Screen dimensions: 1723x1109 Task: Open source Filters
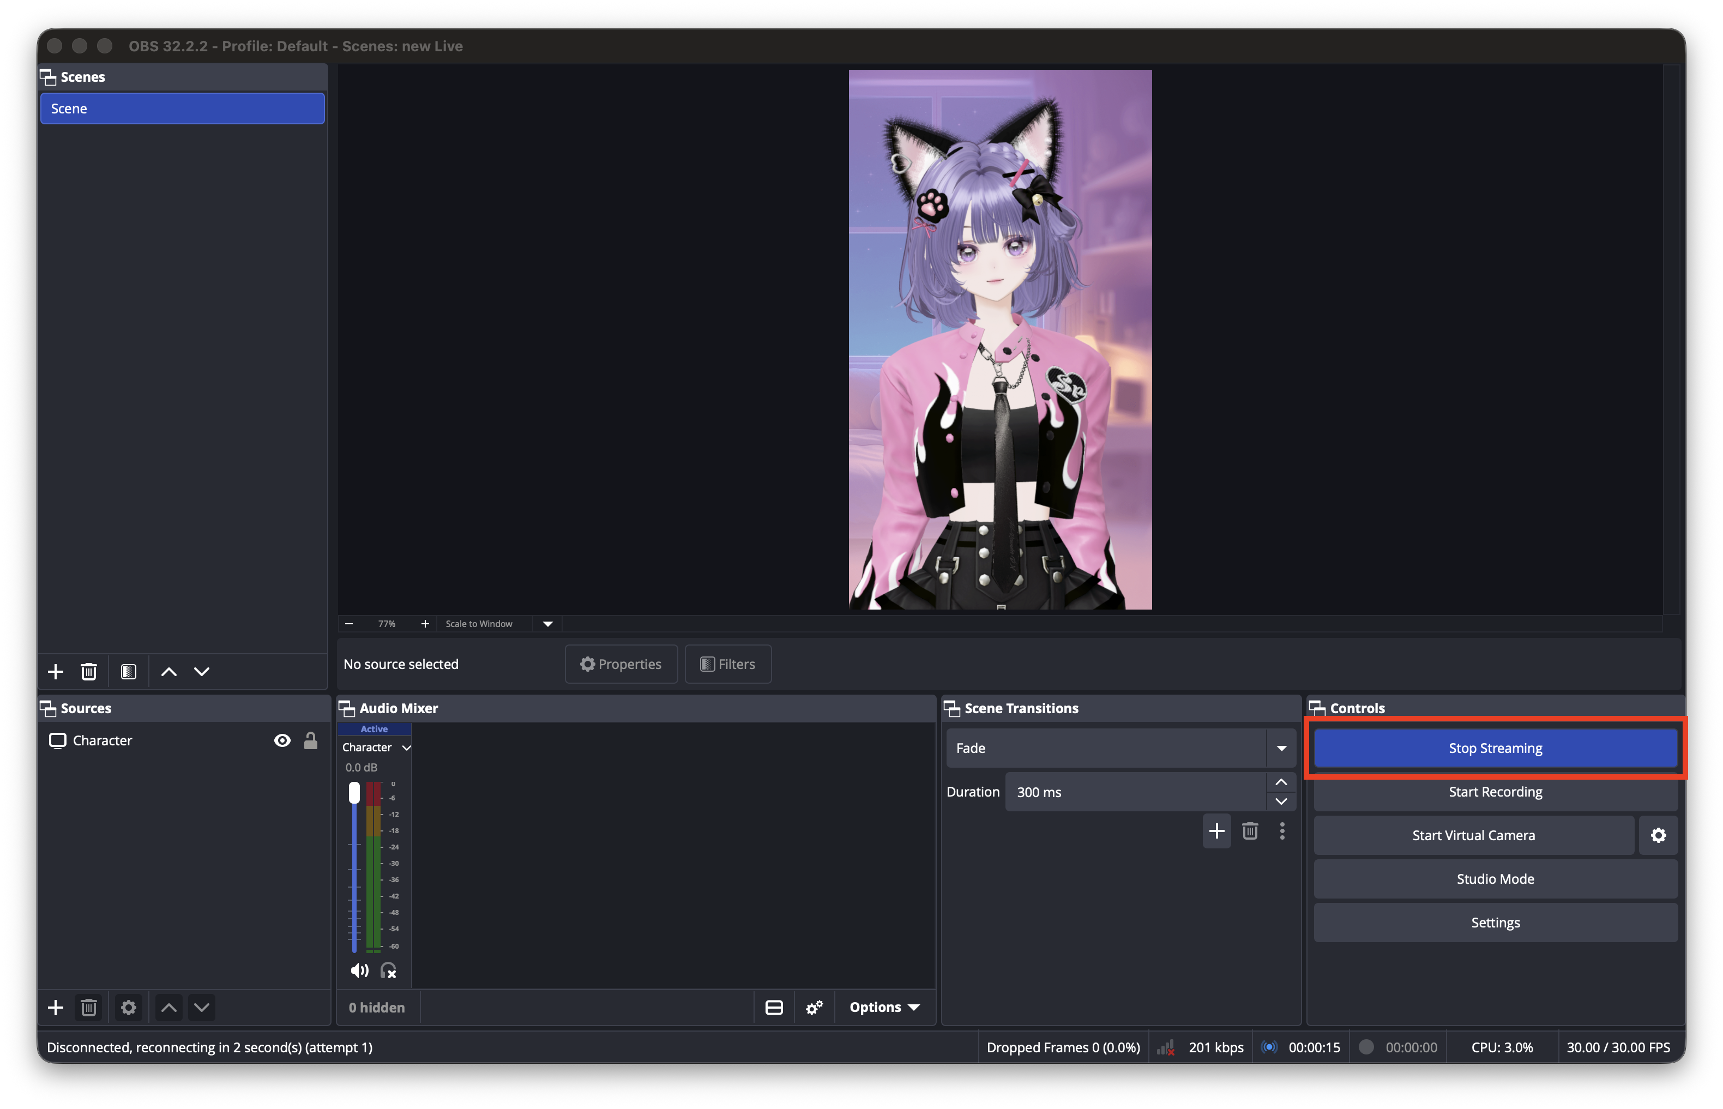point(727,664)
